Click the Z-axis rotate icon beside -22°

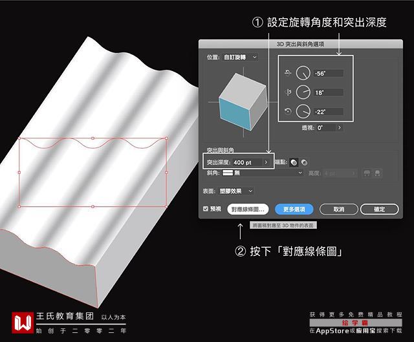(288, 111)
